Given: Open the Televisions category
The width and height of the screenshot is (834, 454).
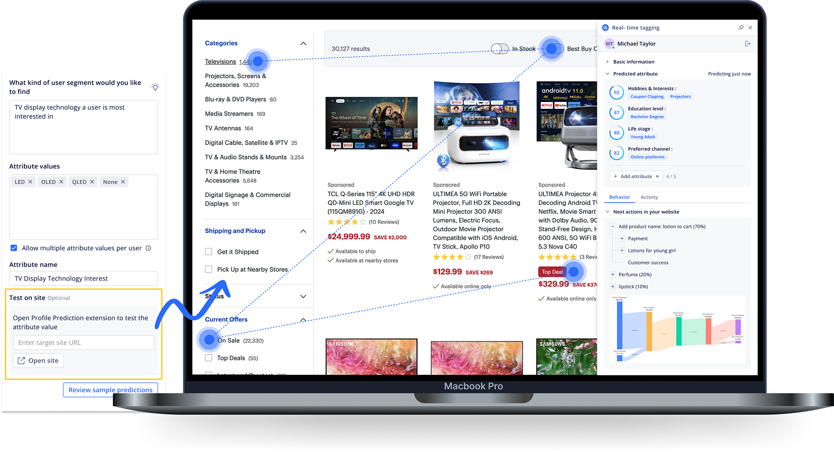Looking at the screenshot, I should pyautogui.click(x=220, y=62).
